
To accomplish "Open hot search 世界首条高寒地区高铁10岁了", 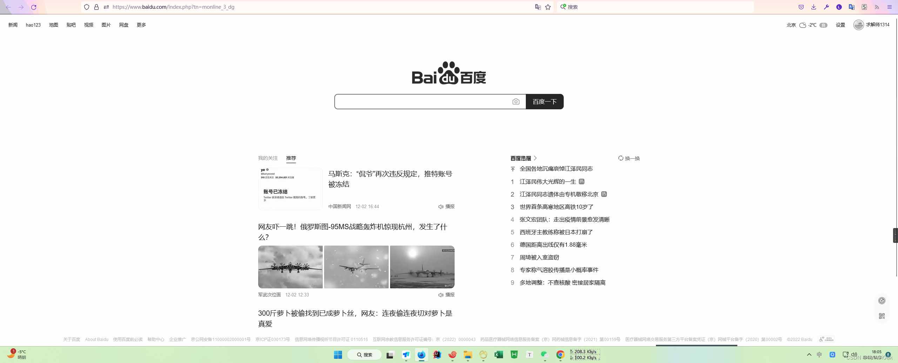I will click(x=557, y=207).
